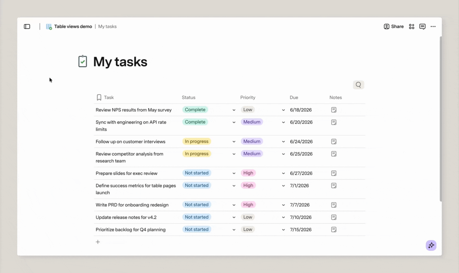Open the add widgets grid icon
This screenshot has width=459, height=273.
pyautogui.click(x=411, y=27)
